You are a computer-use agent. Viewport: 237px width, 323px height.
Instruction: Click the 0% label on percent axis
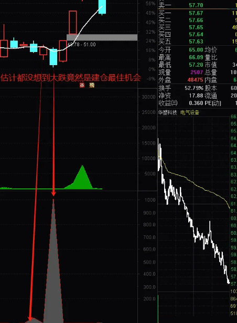152,69
